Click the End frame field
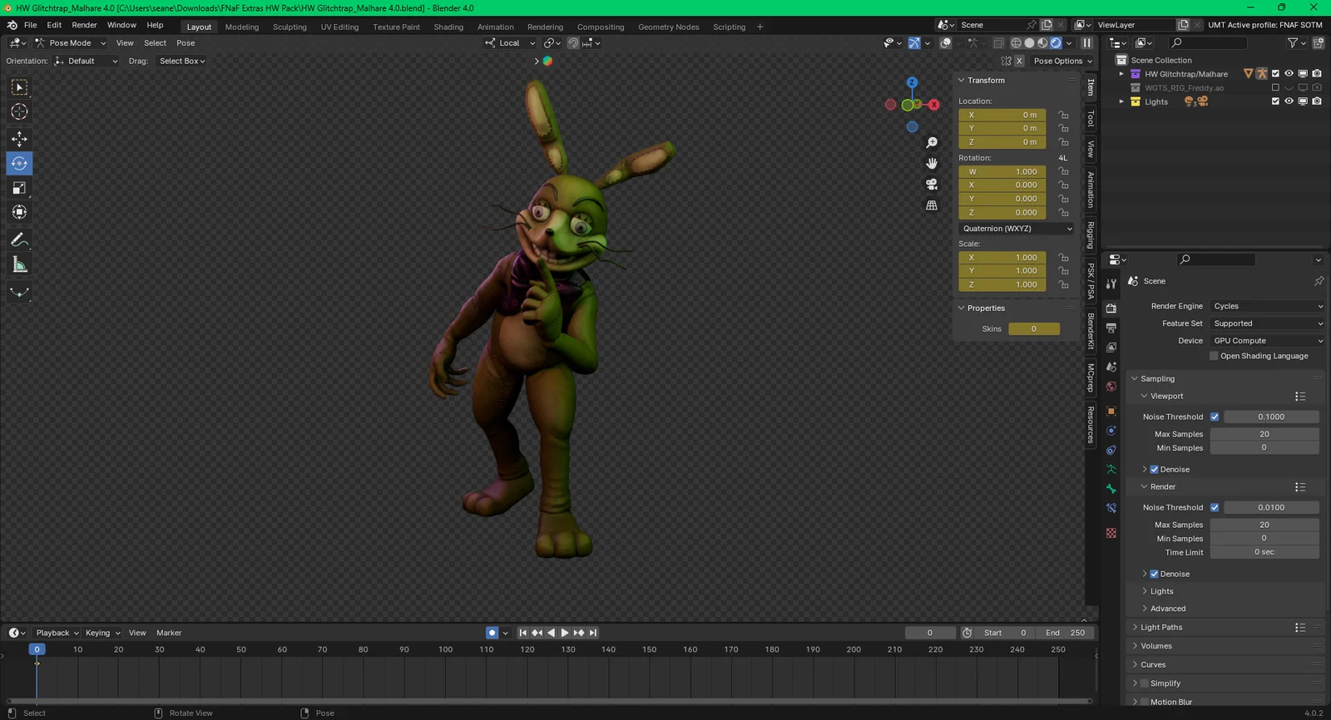Viewport: 1331px width, 720px height. tap(1066, 633)
